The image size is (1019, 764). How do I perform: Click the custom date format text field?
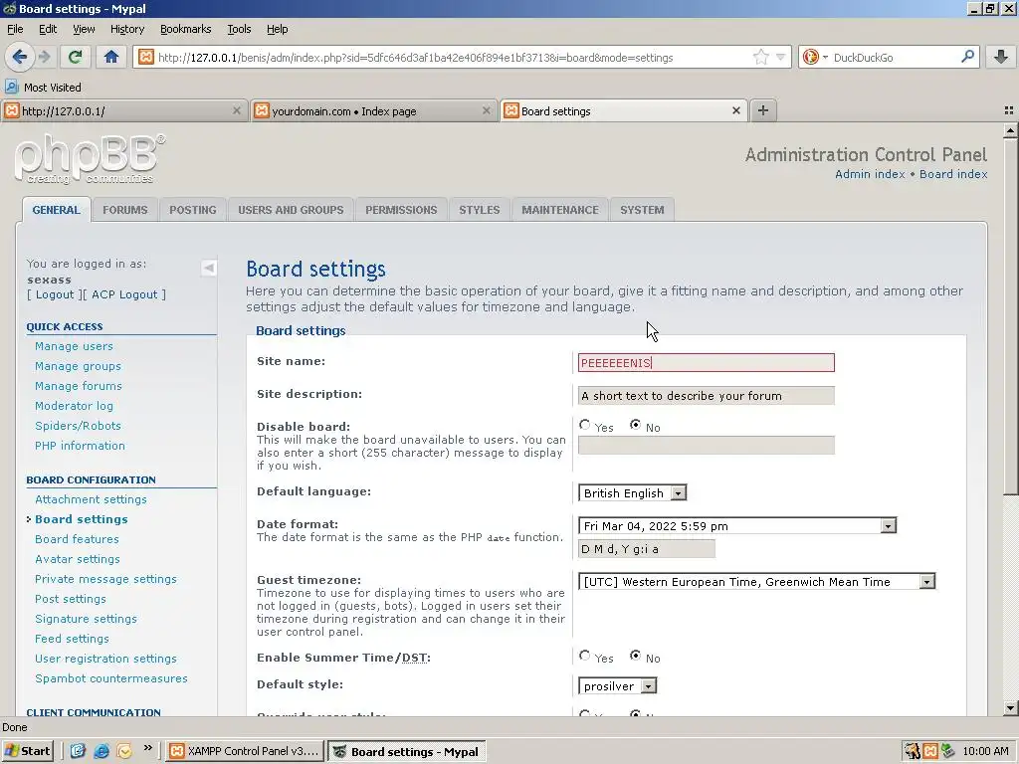point(647,549)
